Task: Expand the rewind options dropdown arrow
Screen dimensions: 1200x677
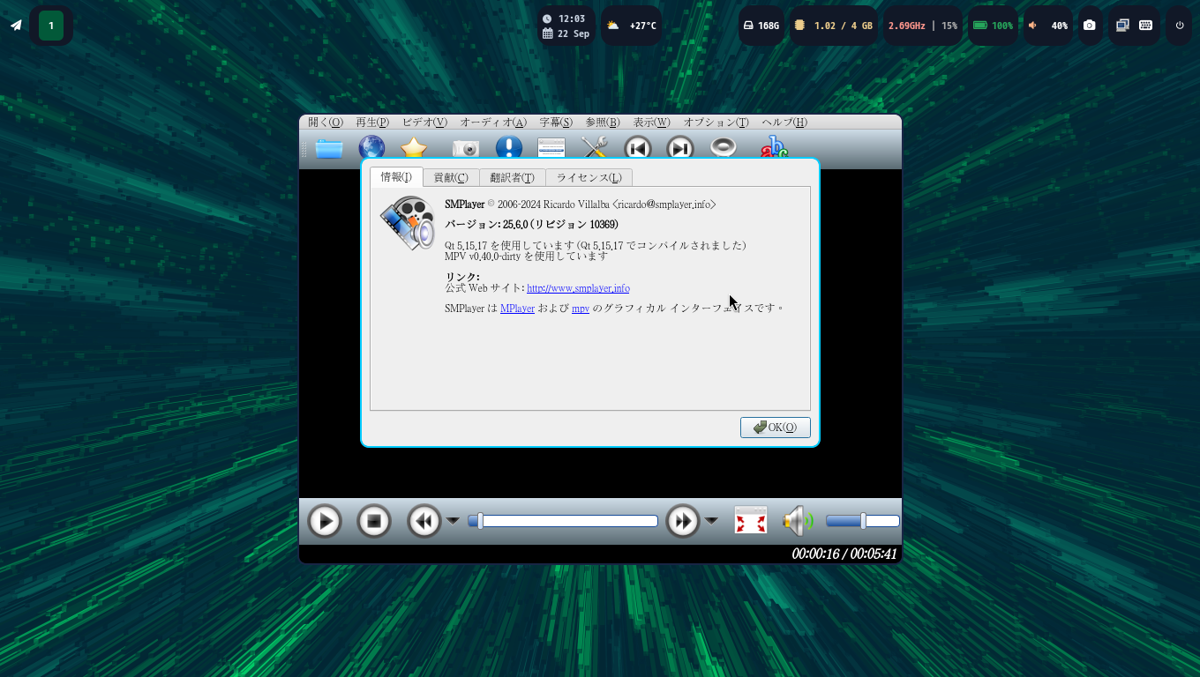Action: (x=453, y=521)
